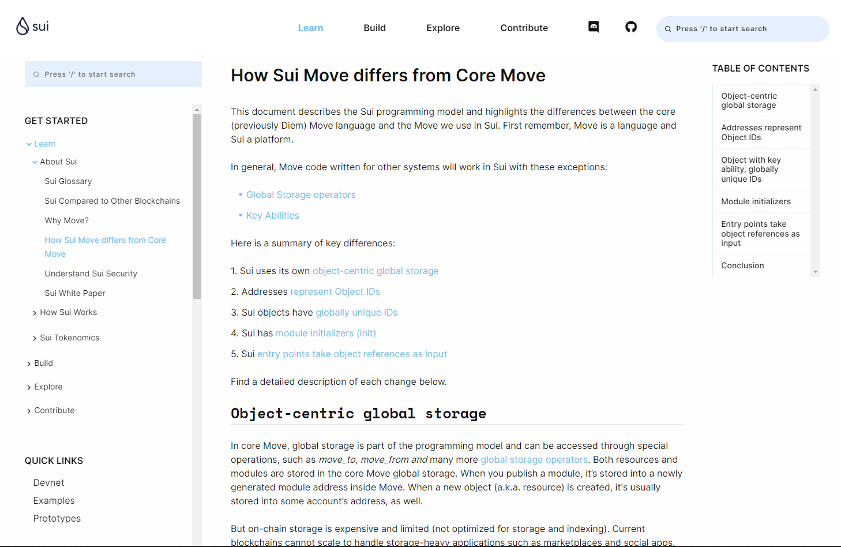Jump to Module initializers in contents
841x547 pixels.
click(756, 201)
